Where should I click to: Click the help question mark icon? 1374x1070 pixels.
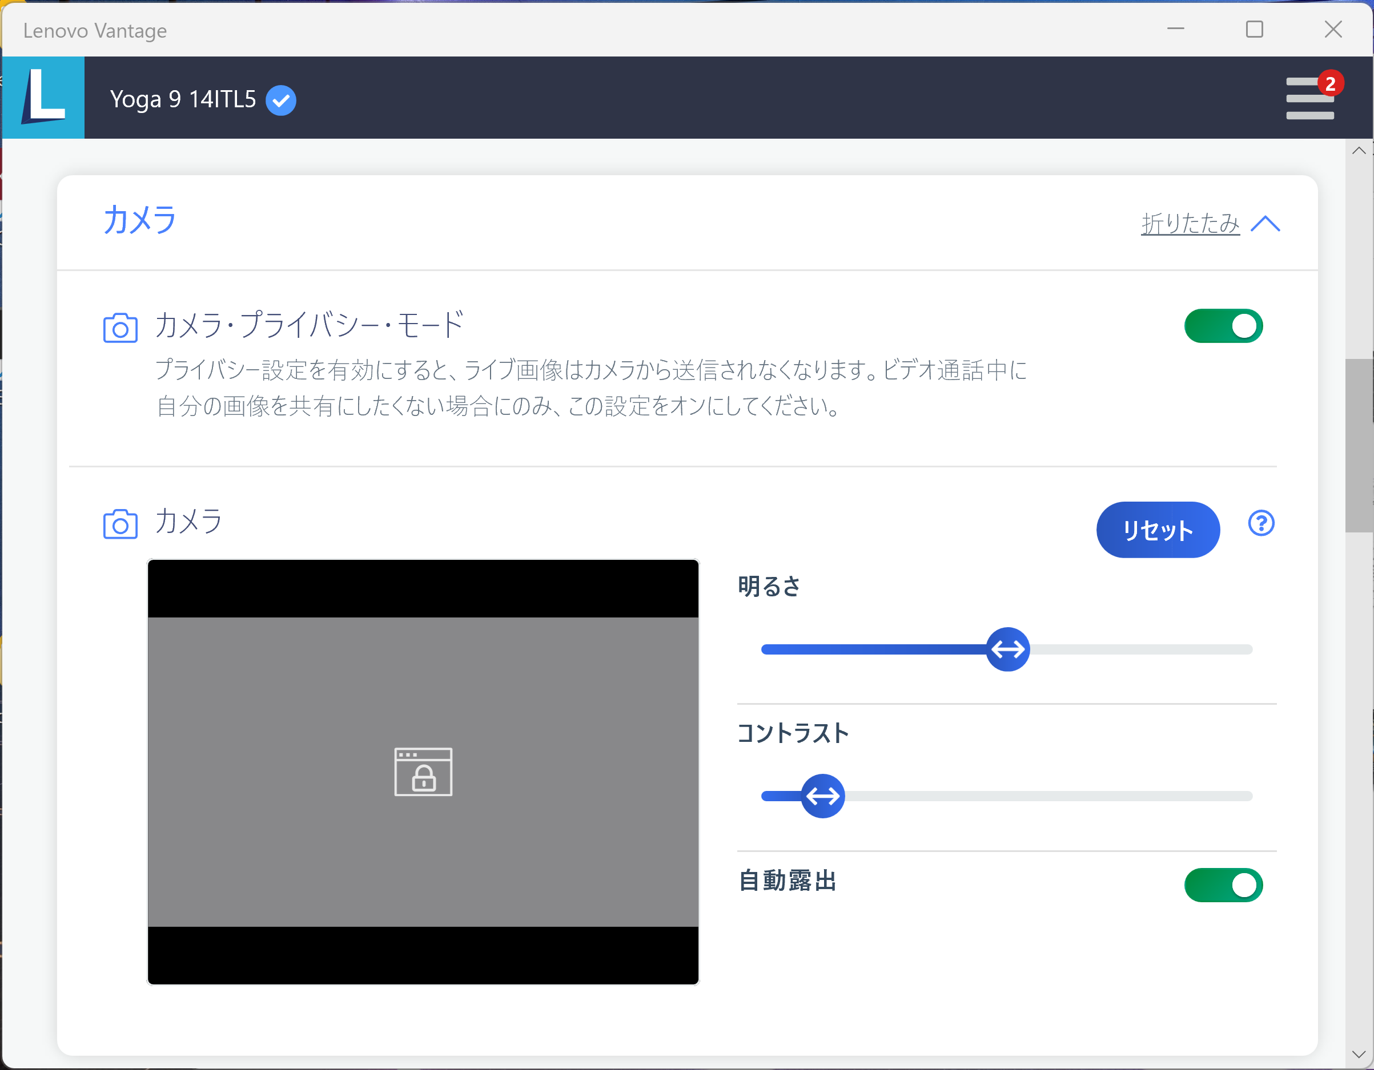(x=1260, y=523)
